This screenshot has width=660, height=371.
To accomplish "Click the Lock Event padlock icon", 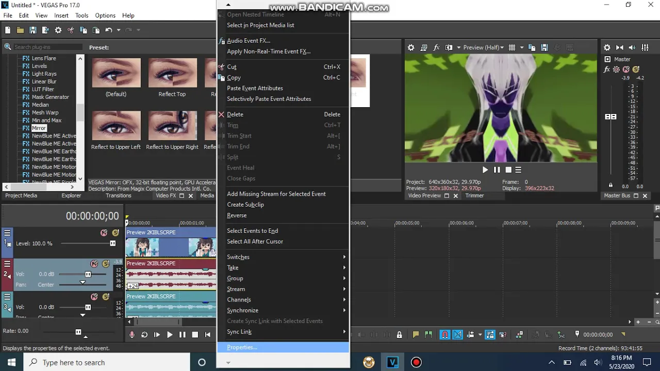I will pos(399,334).
